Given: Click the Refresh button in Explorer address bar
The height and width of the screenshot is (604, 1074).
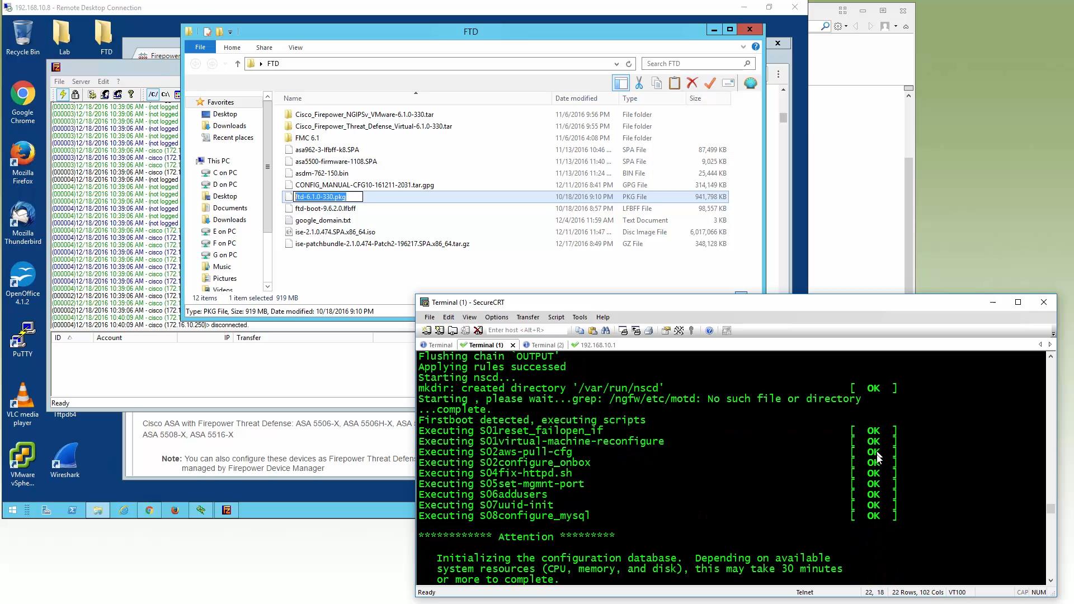Looking at the screenshot, I should coord(629,64).
